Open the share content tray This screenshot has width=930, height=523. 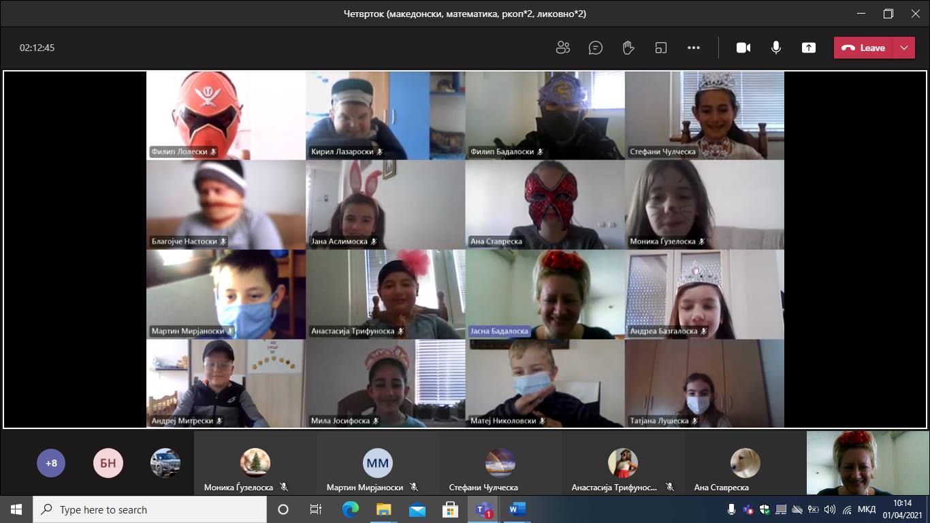(808, 48)
